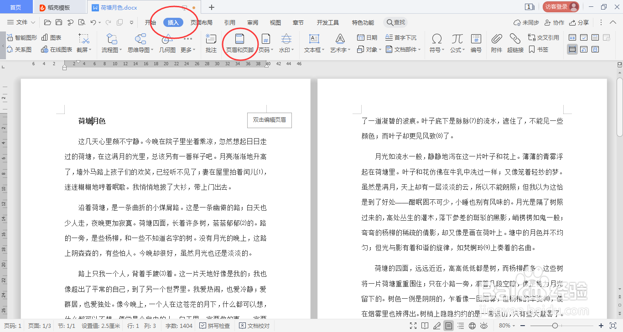Open the 审阅 review tab
This screenshot has height=332, width=623.
pyautogui.click(x=252, y=22)
